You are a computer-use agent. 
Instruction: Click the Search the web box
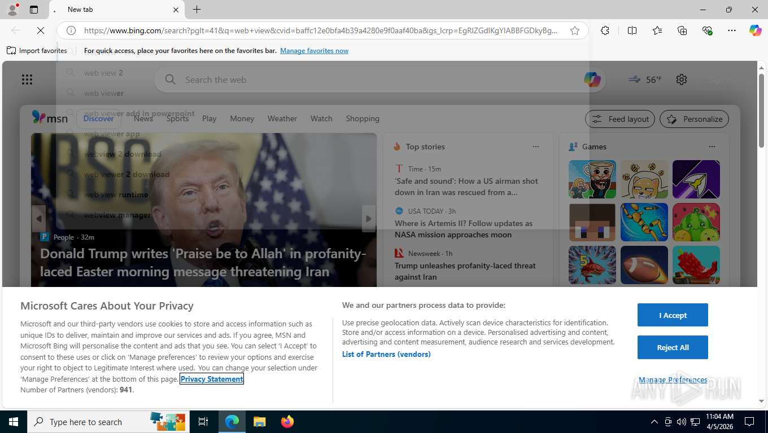(379, 79)
